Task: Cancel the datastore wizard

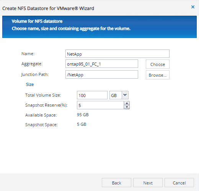Action: click(179, 183)
